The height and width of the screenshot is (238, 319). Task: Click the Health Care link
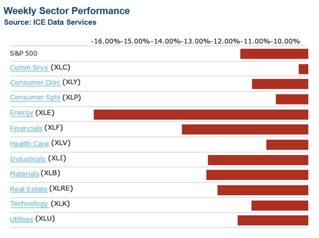(29, 144)
